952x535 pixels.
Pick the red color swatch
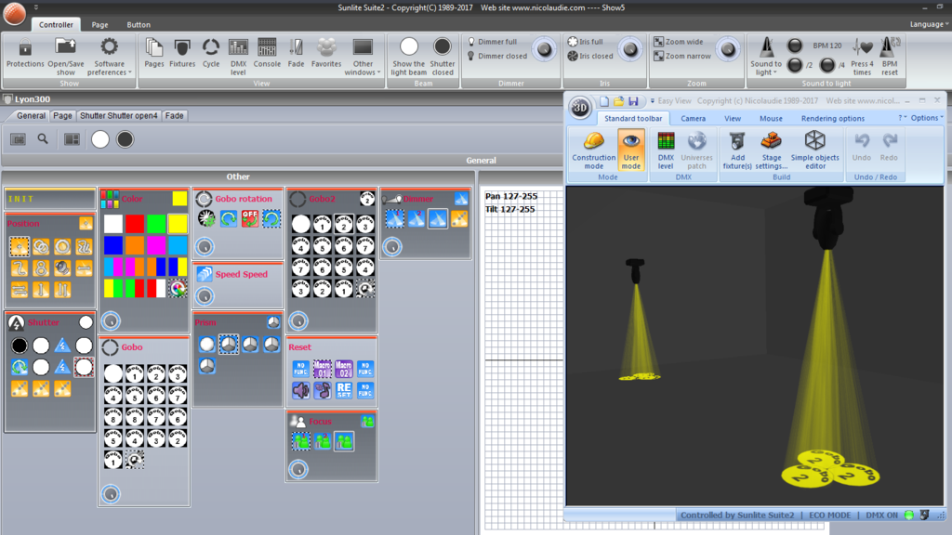click(x=135, y=224)
